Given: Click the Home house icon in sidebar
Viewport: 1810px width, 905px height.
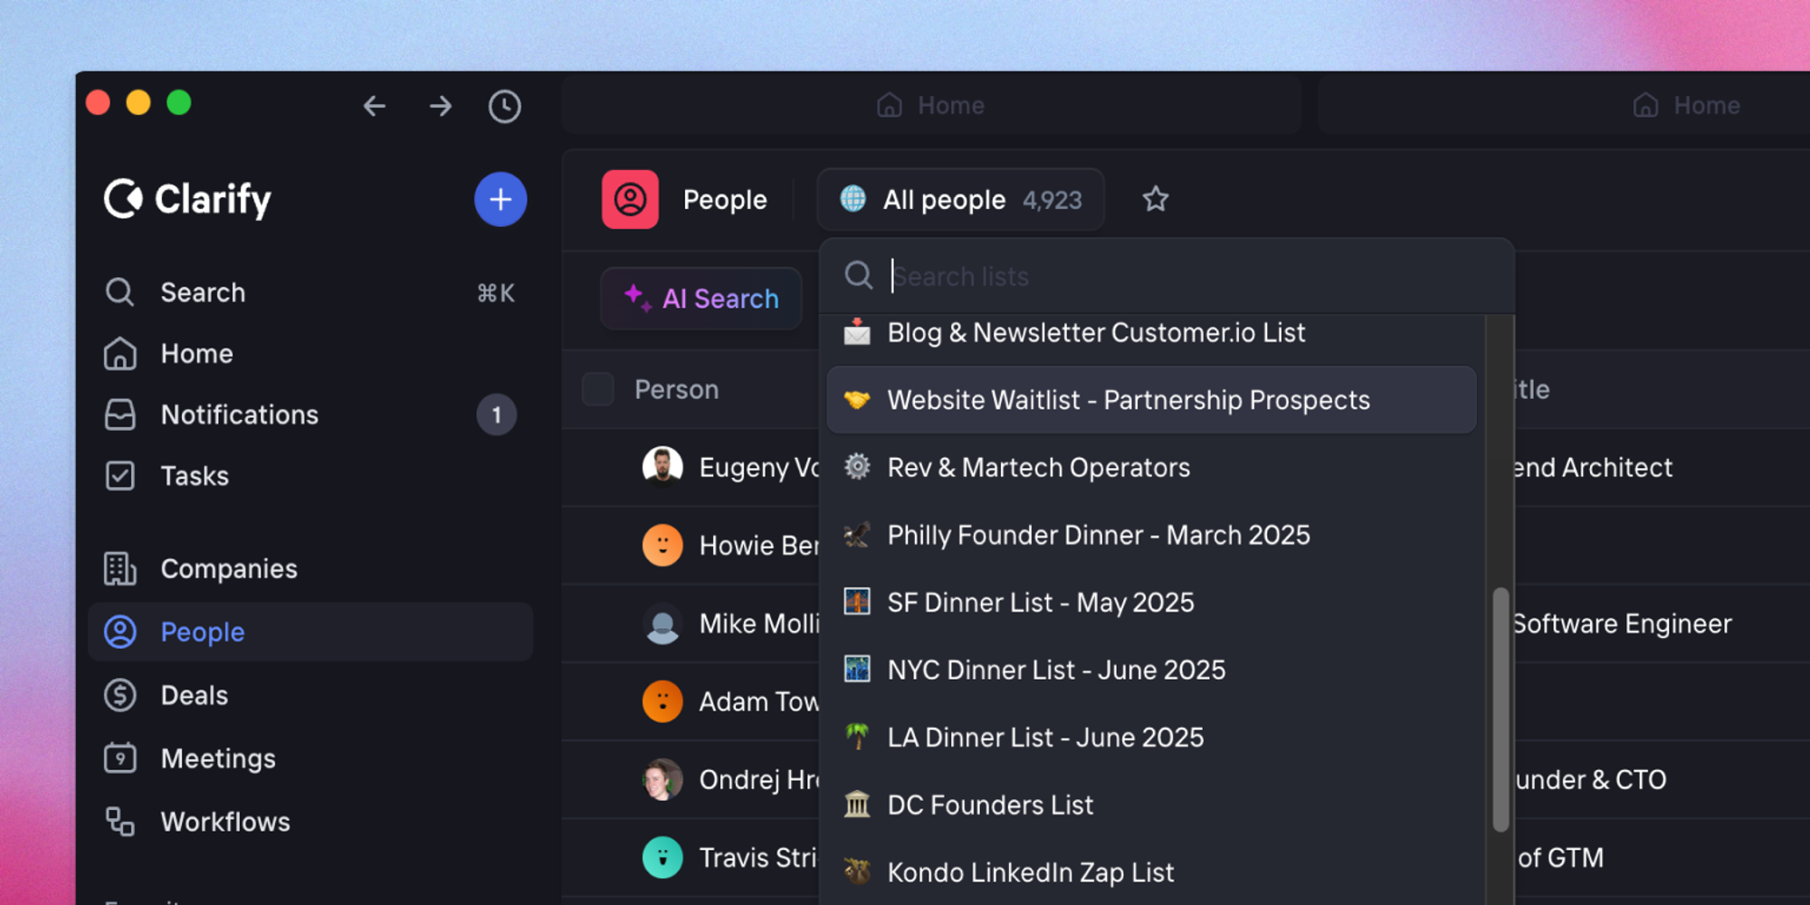Looking at the screenshot, I should click(119, 354).
